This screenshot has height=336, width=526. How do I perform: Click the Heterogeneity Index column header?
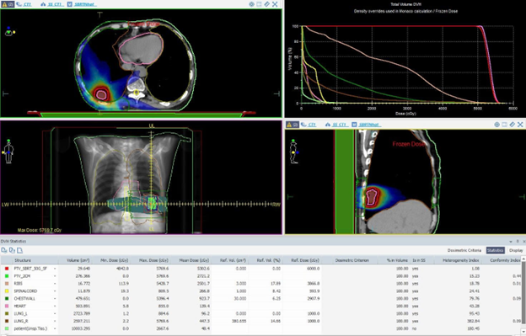(x=460, y=260)
